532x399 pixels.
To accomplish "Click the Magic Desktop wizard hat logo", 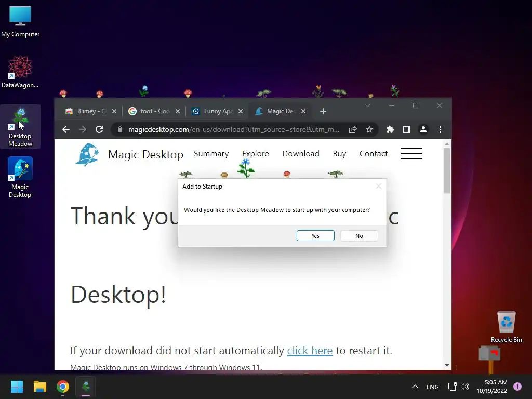I will [87, 155].
